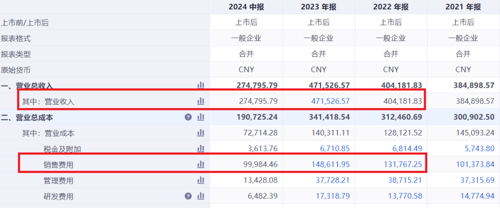Select 2024 营业总收入 bold value 274,795.79
This screenshot has height=208, width=500.
[257, 86]
